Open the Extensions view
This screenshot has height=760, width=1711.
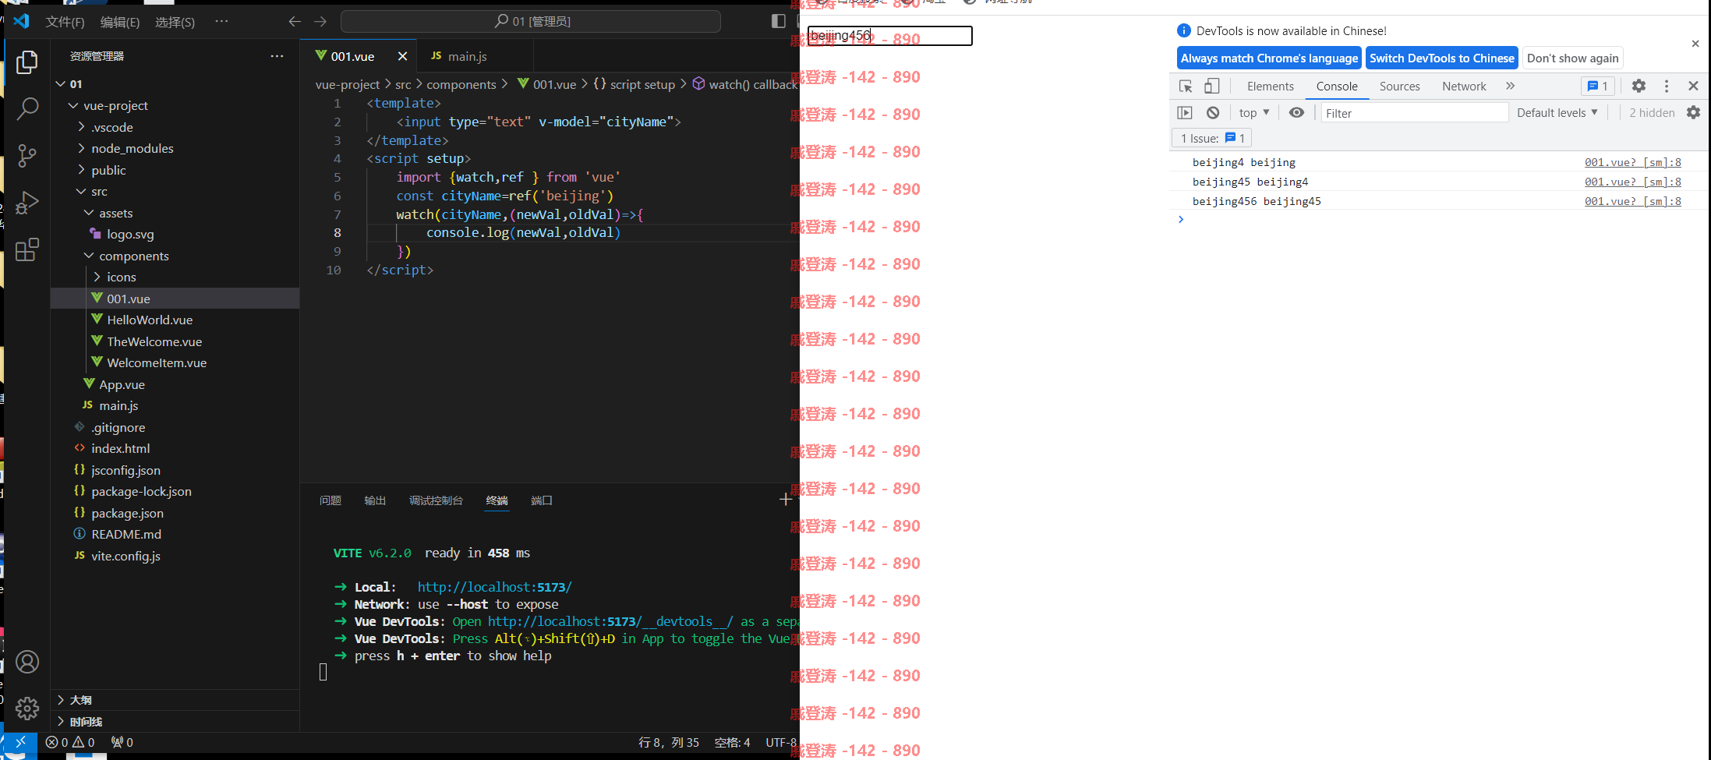click(x=27, y=249)
